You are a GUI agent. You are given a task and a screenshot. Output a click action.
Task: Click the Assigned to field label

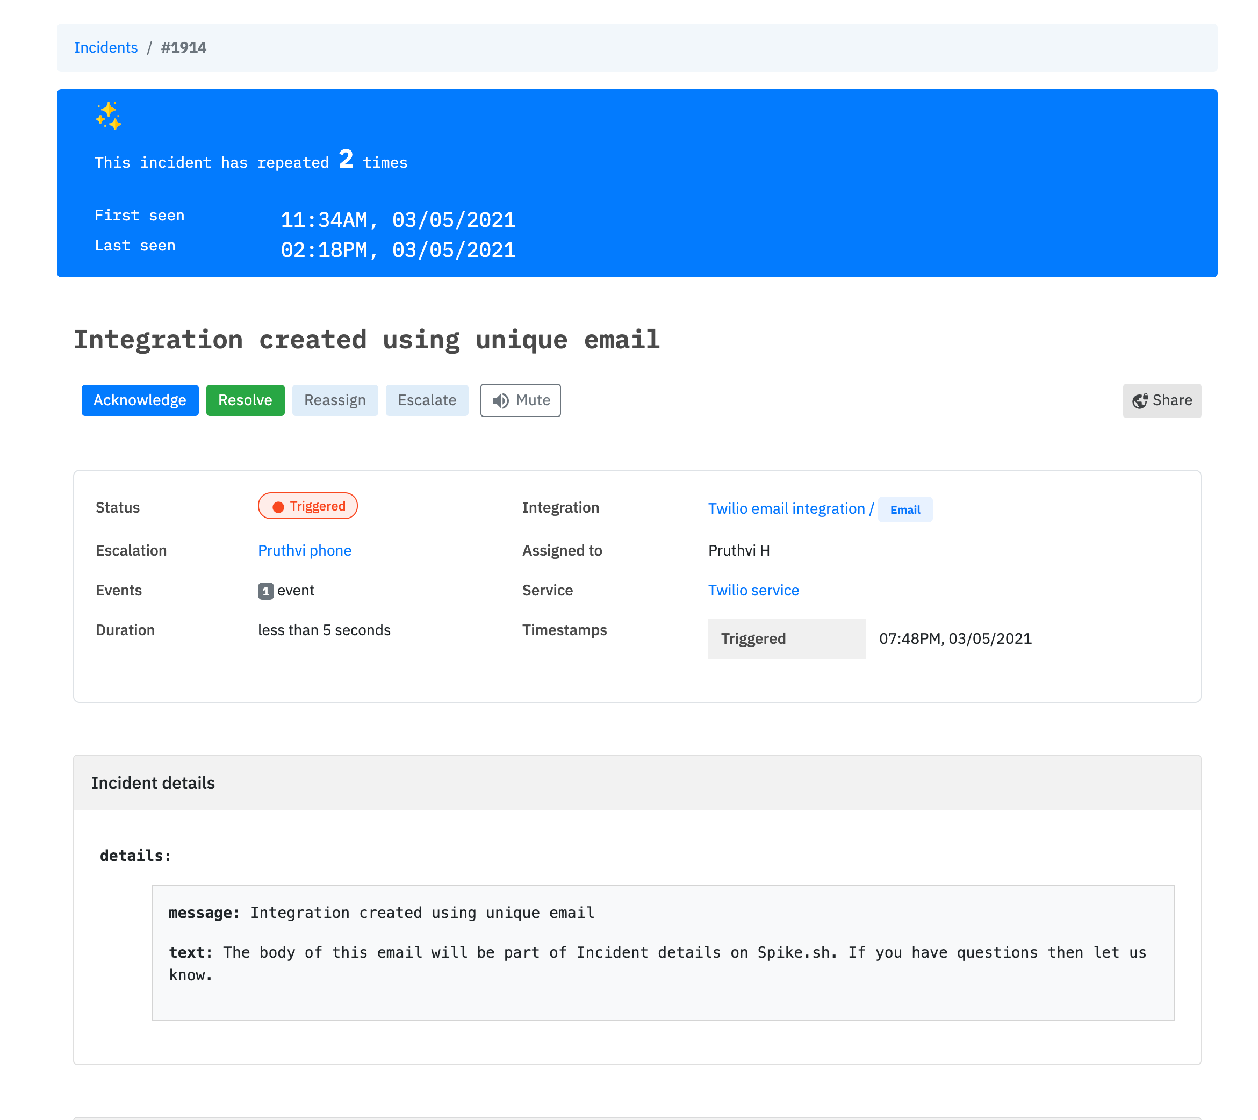562,550
